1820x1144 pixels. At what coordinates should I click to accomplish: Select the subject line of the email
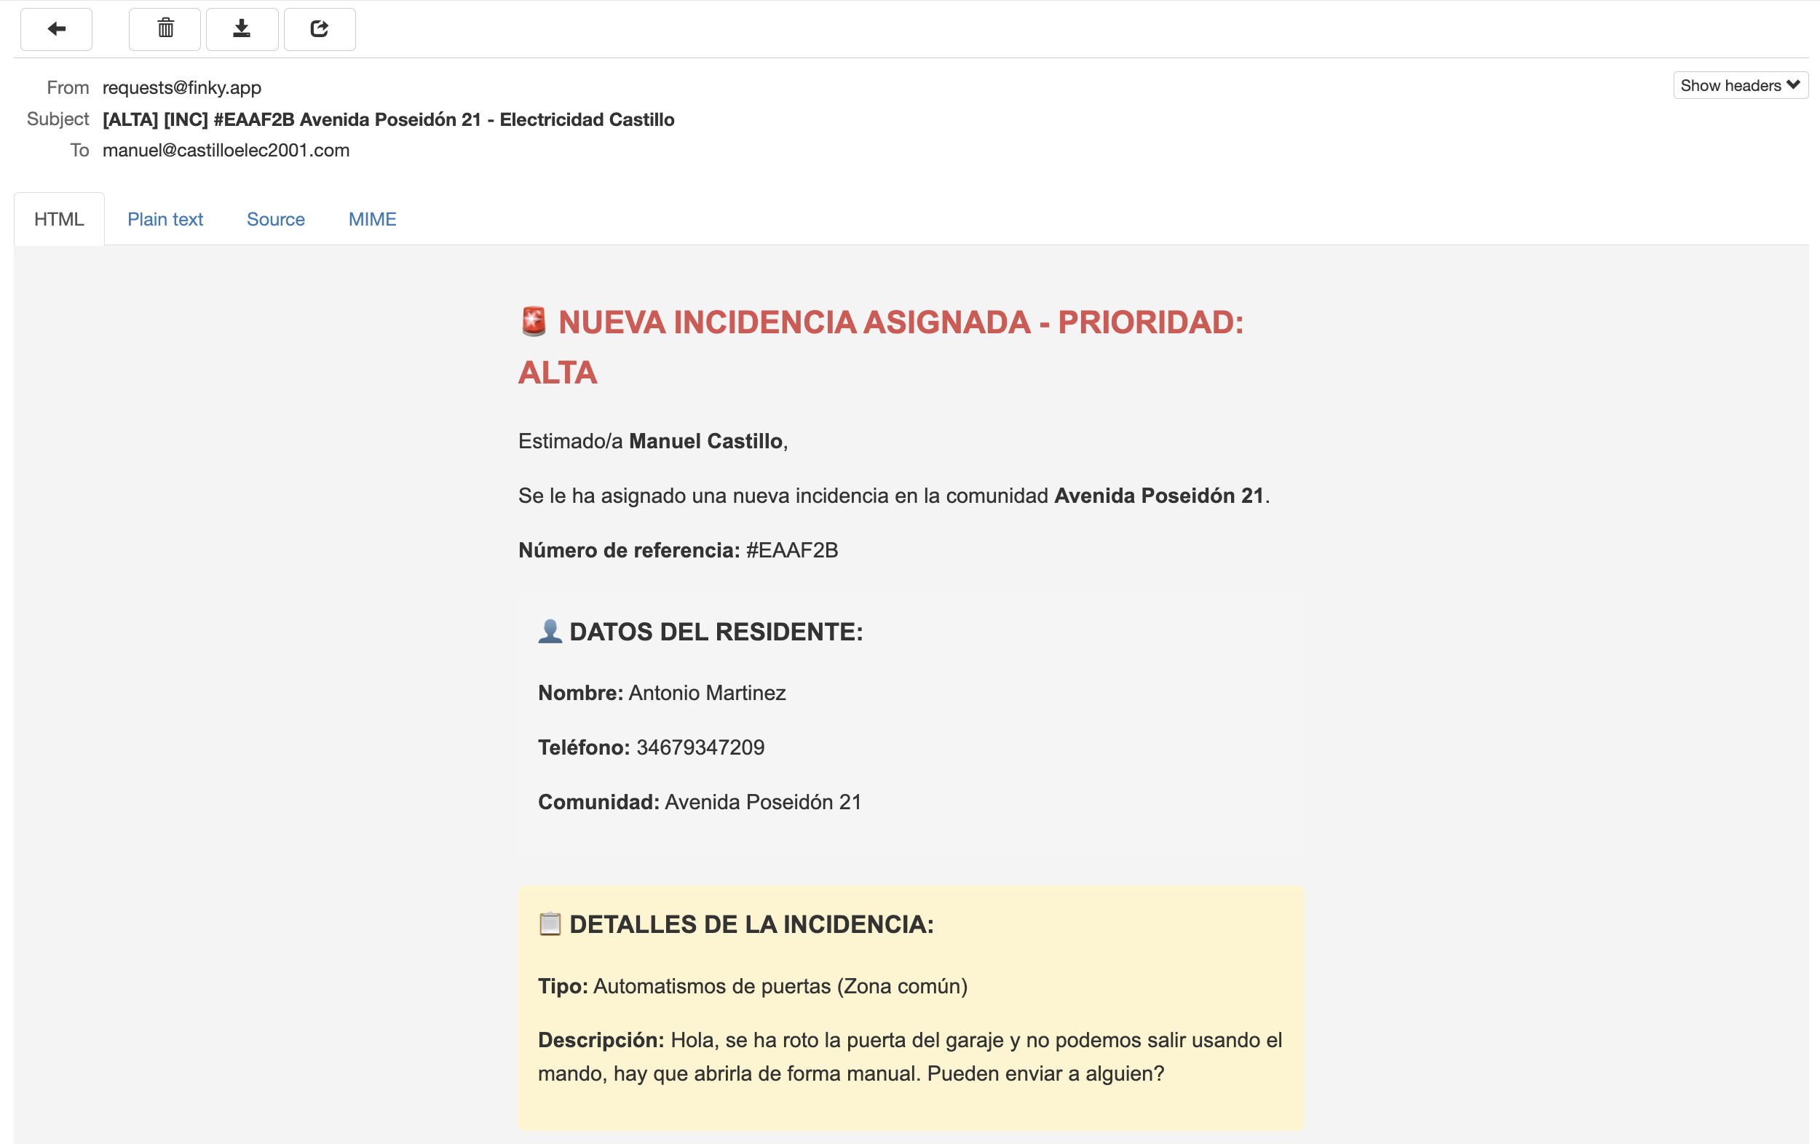(389, 119)
